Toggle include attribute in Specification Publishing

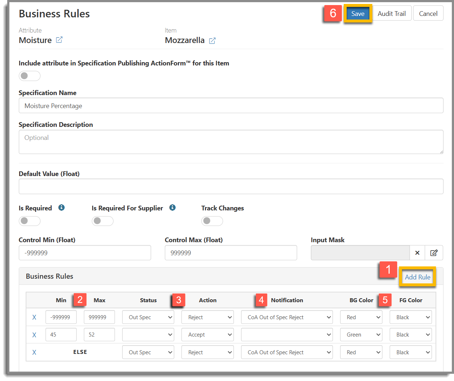pos(30,76)
